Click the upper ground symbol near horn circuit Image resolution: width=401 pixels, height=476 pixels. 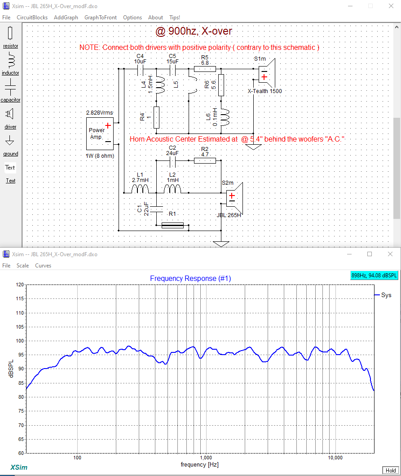[x=253, y=147]
